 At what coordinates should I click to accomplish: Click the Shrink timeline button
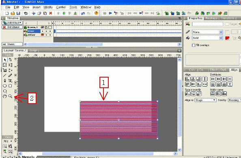pos(12,44)
